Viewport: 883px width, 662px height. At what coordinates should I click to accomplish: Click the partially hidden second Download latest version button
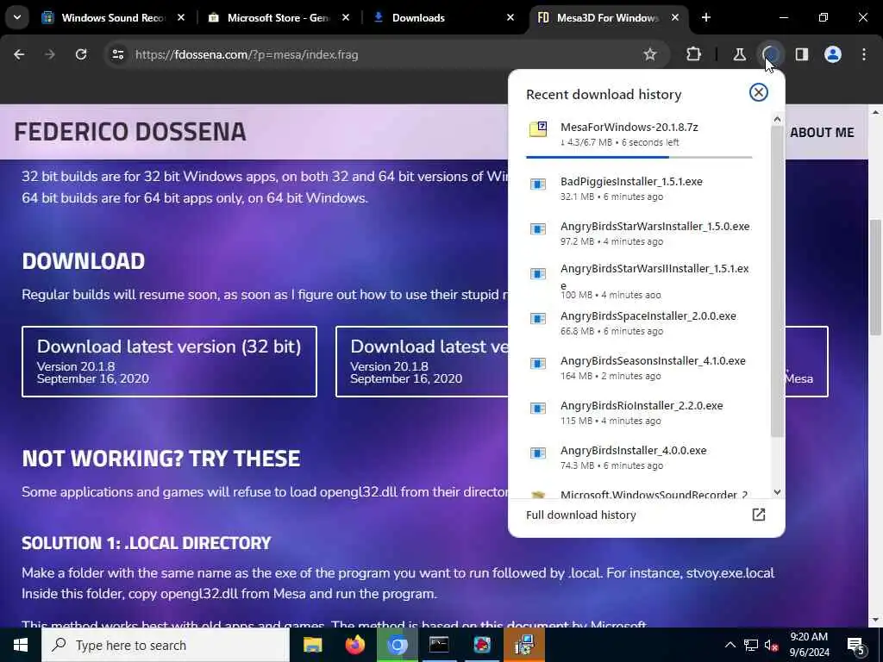422,361
